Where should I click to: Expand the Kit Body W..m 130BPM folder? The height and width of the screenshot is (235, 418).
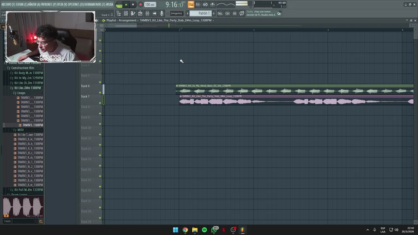point(27,73)
